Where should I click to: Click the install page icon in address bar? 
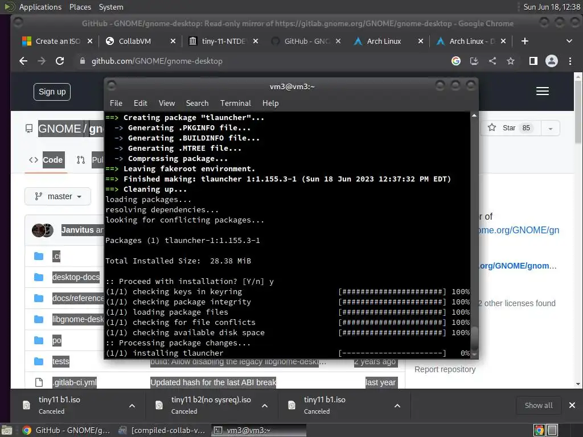(474, 61)
